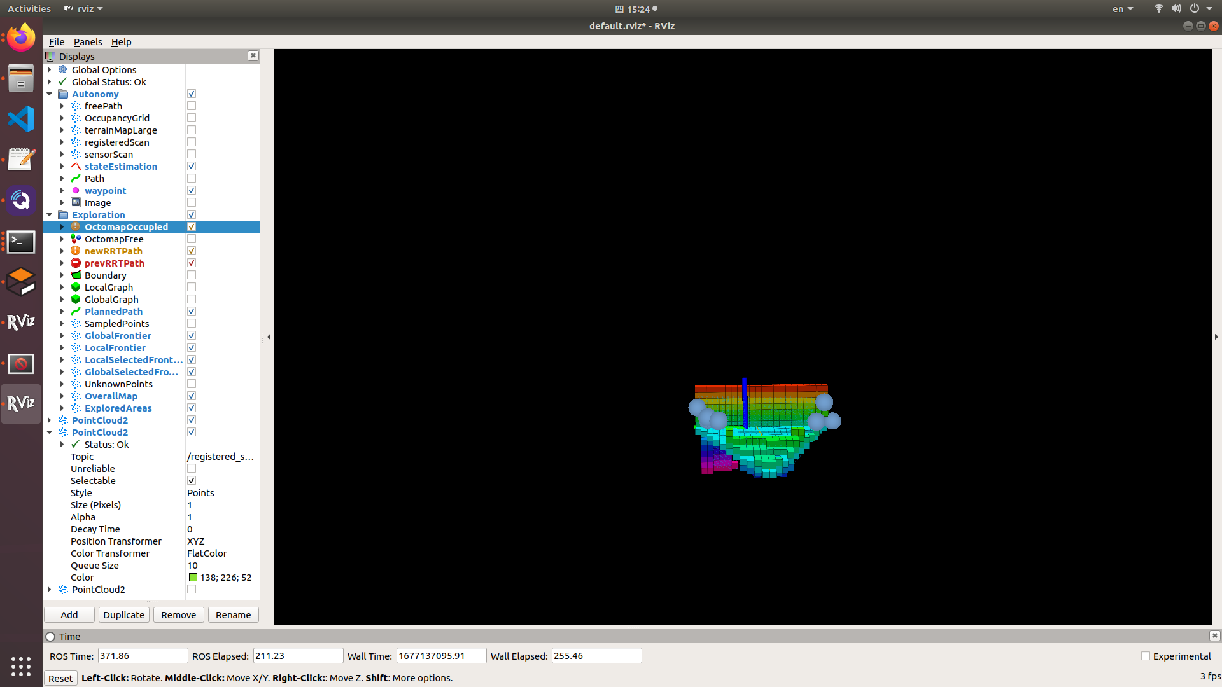Image resolution: width=1222 pixels, height=687 pixels.
Task: Click the Boundary polygon display icon
Action: tap(76, 275)
